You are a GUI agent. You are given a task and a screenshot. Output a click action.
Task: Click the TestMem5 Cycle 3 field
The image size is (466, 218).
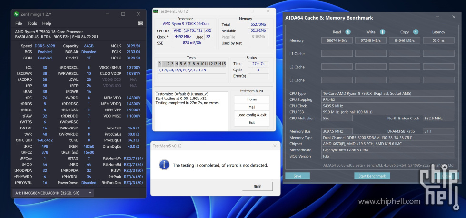[258, 70]
